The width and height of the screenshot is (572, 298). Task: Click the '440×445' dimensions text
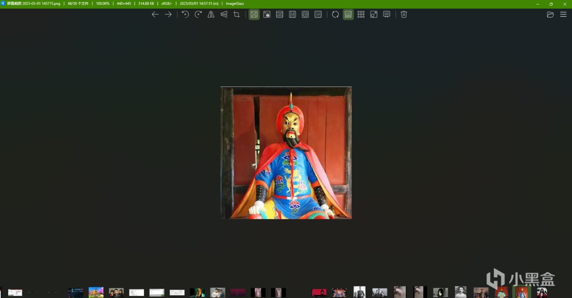124,4
